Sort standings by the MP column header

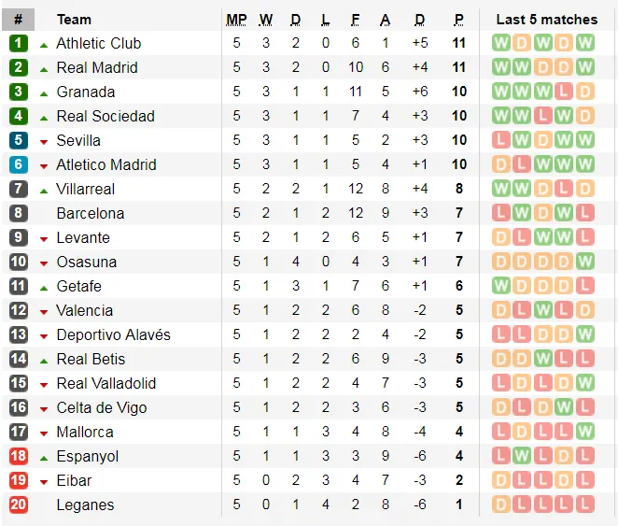point(236,19)
